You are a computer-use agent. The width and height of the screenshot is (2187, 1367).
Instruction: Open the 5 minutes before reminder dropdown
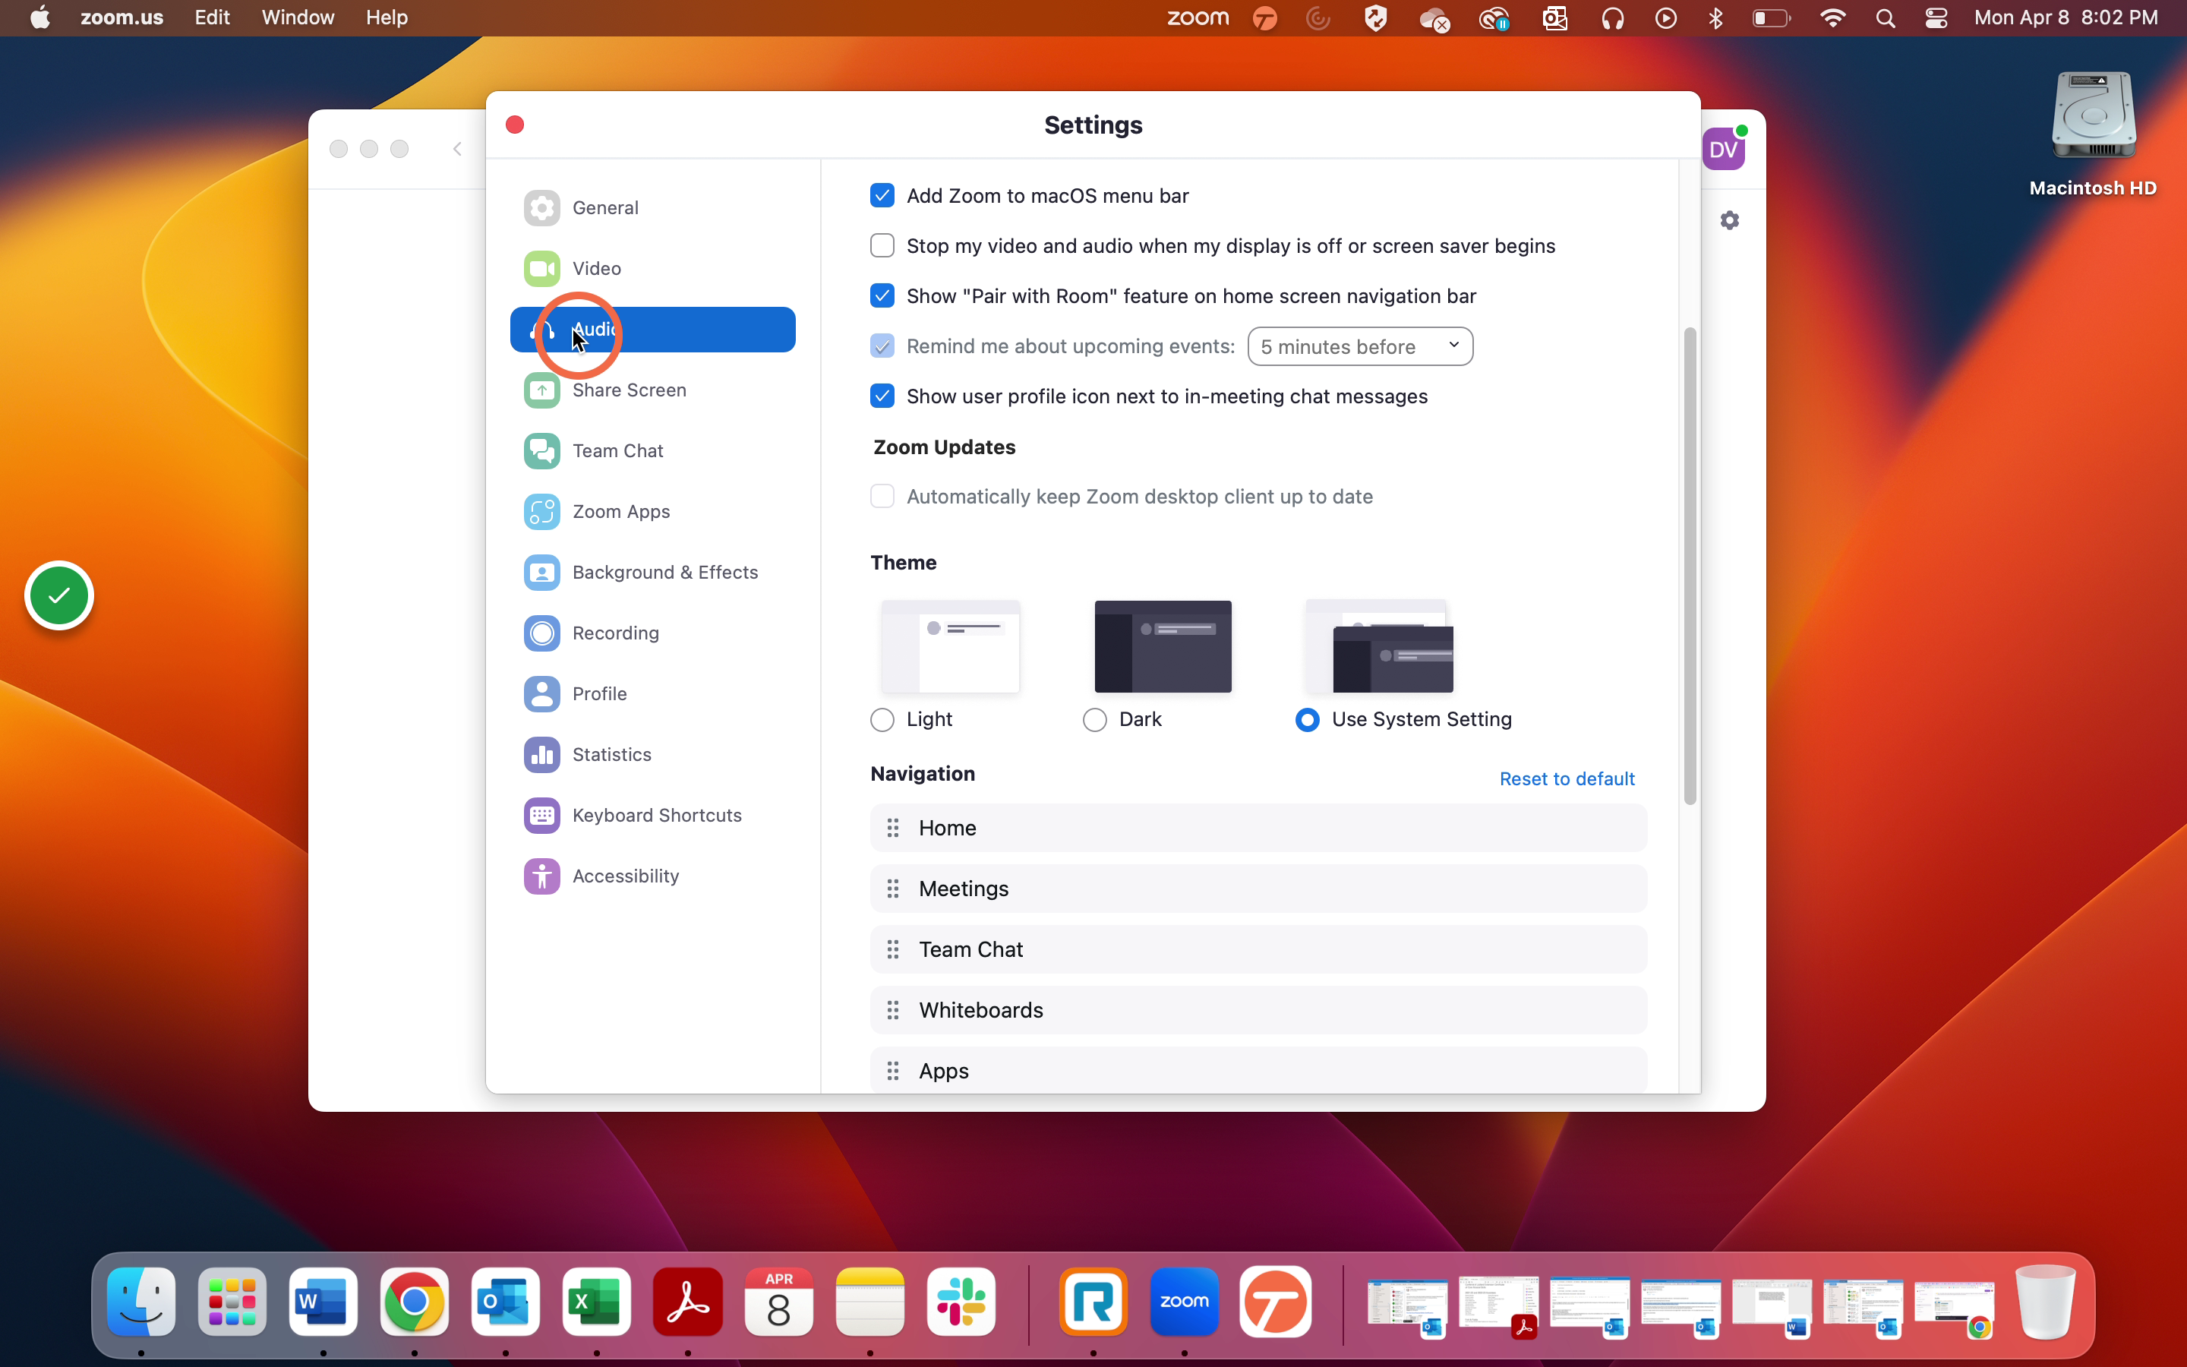coord(1360,346)
